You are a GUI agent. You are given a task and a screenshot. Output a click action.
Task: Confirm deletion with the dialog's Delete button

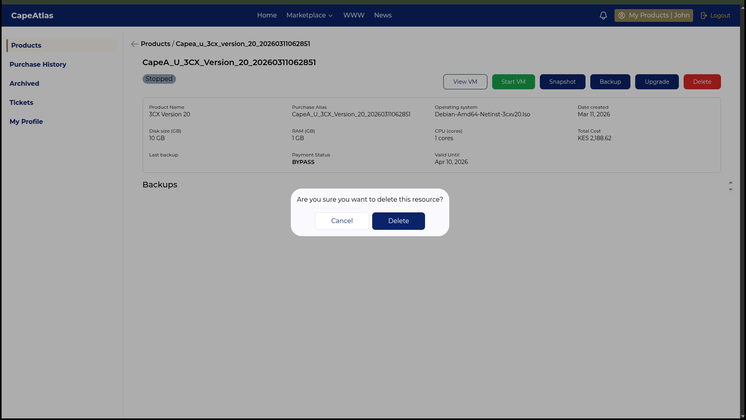(x=398, y=221)
